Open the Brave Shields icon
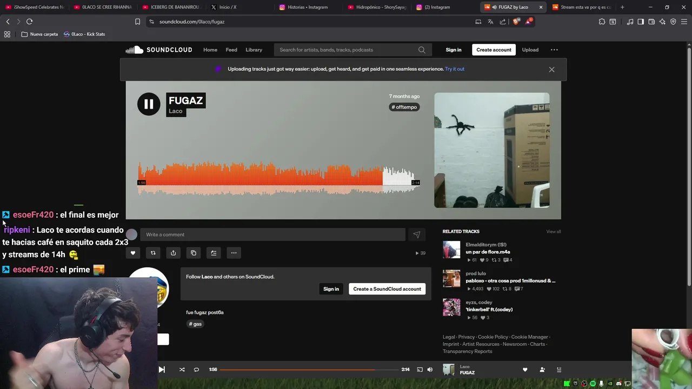The image size is (692, 389). (x=515, y=22)
